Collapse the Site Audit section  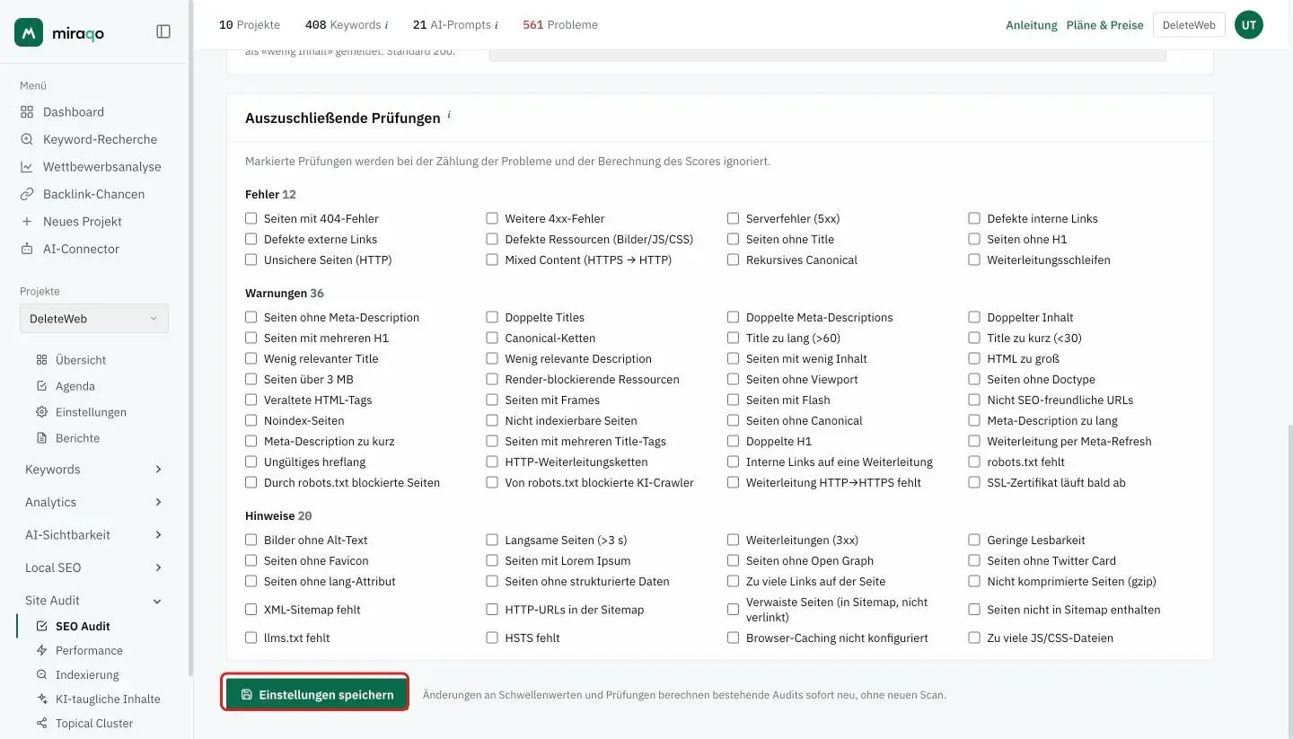click(x=94, y=601)
